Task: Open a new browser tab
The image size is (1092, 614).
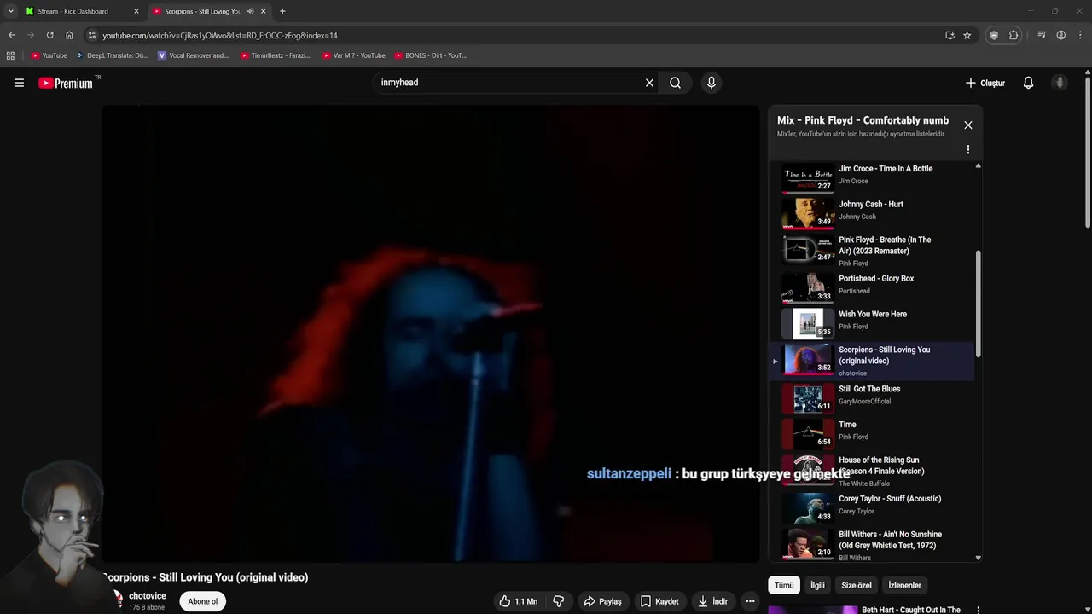Action: (282, 11)
